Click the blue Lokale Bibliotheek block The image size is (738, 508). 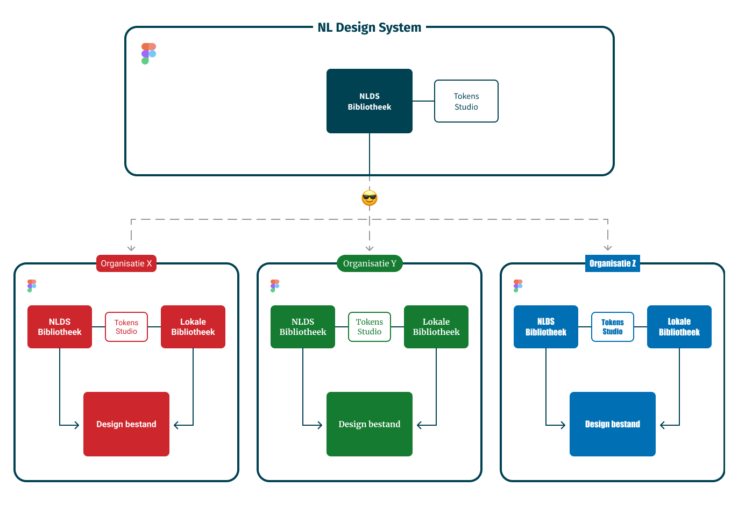click(x=679, y=327)
